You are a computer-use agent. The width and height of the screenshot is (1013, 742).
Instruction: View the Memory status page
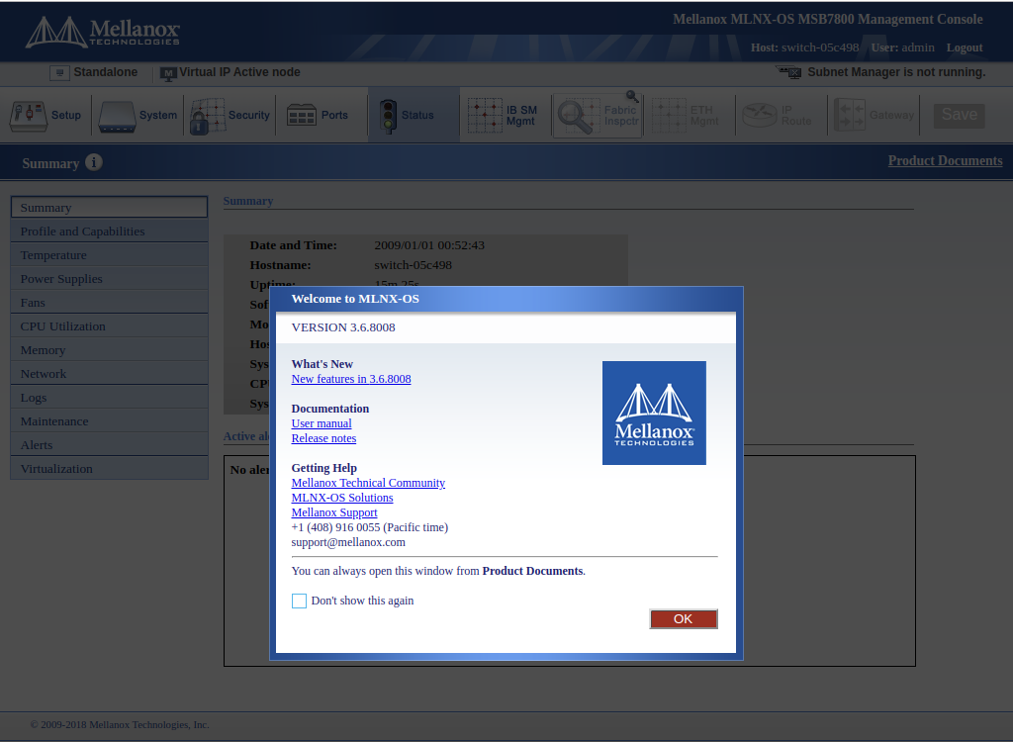109,350
